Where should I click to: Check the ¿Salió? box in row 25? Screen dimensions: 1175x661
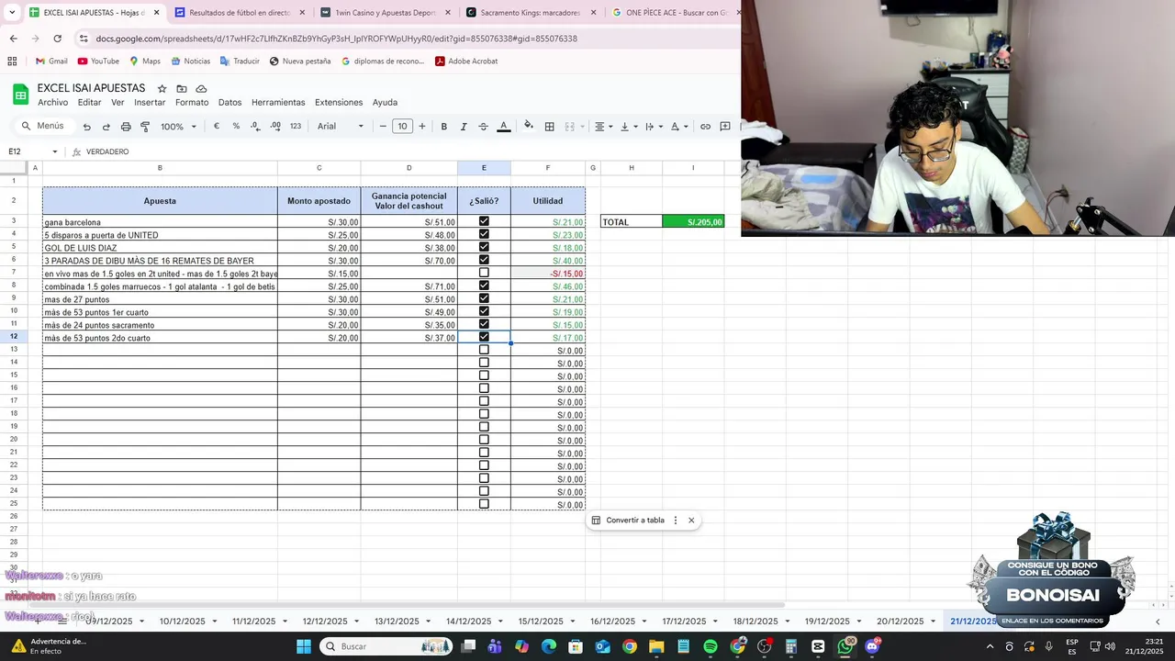484,504
